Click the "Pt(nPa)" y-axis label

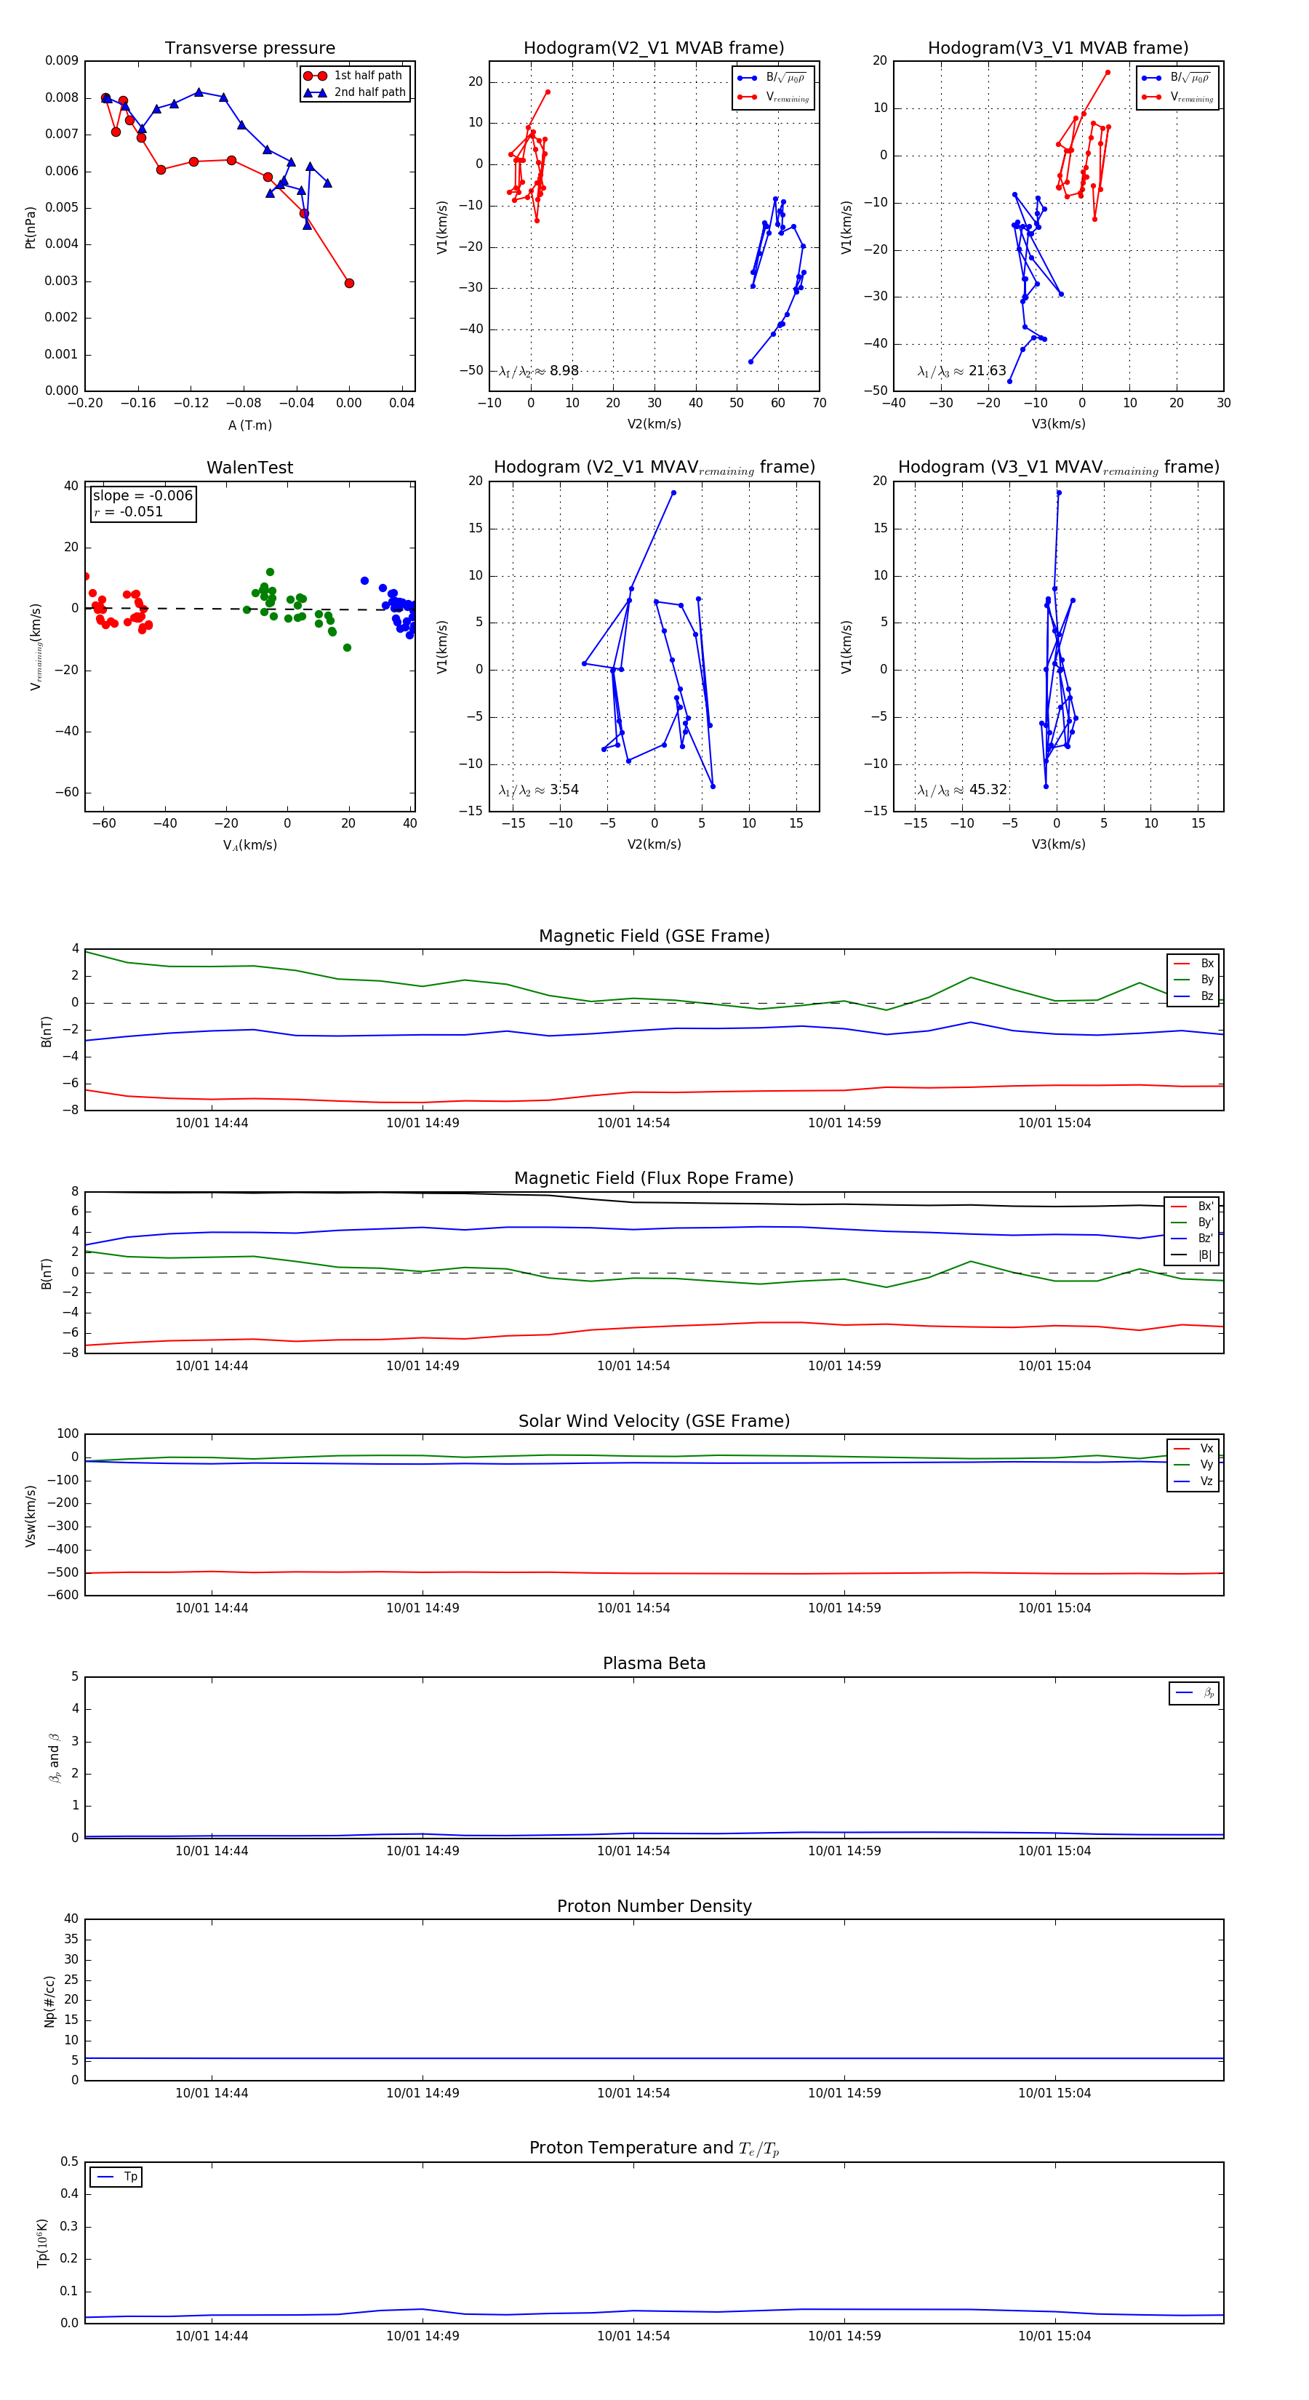(x=30, y=226)
